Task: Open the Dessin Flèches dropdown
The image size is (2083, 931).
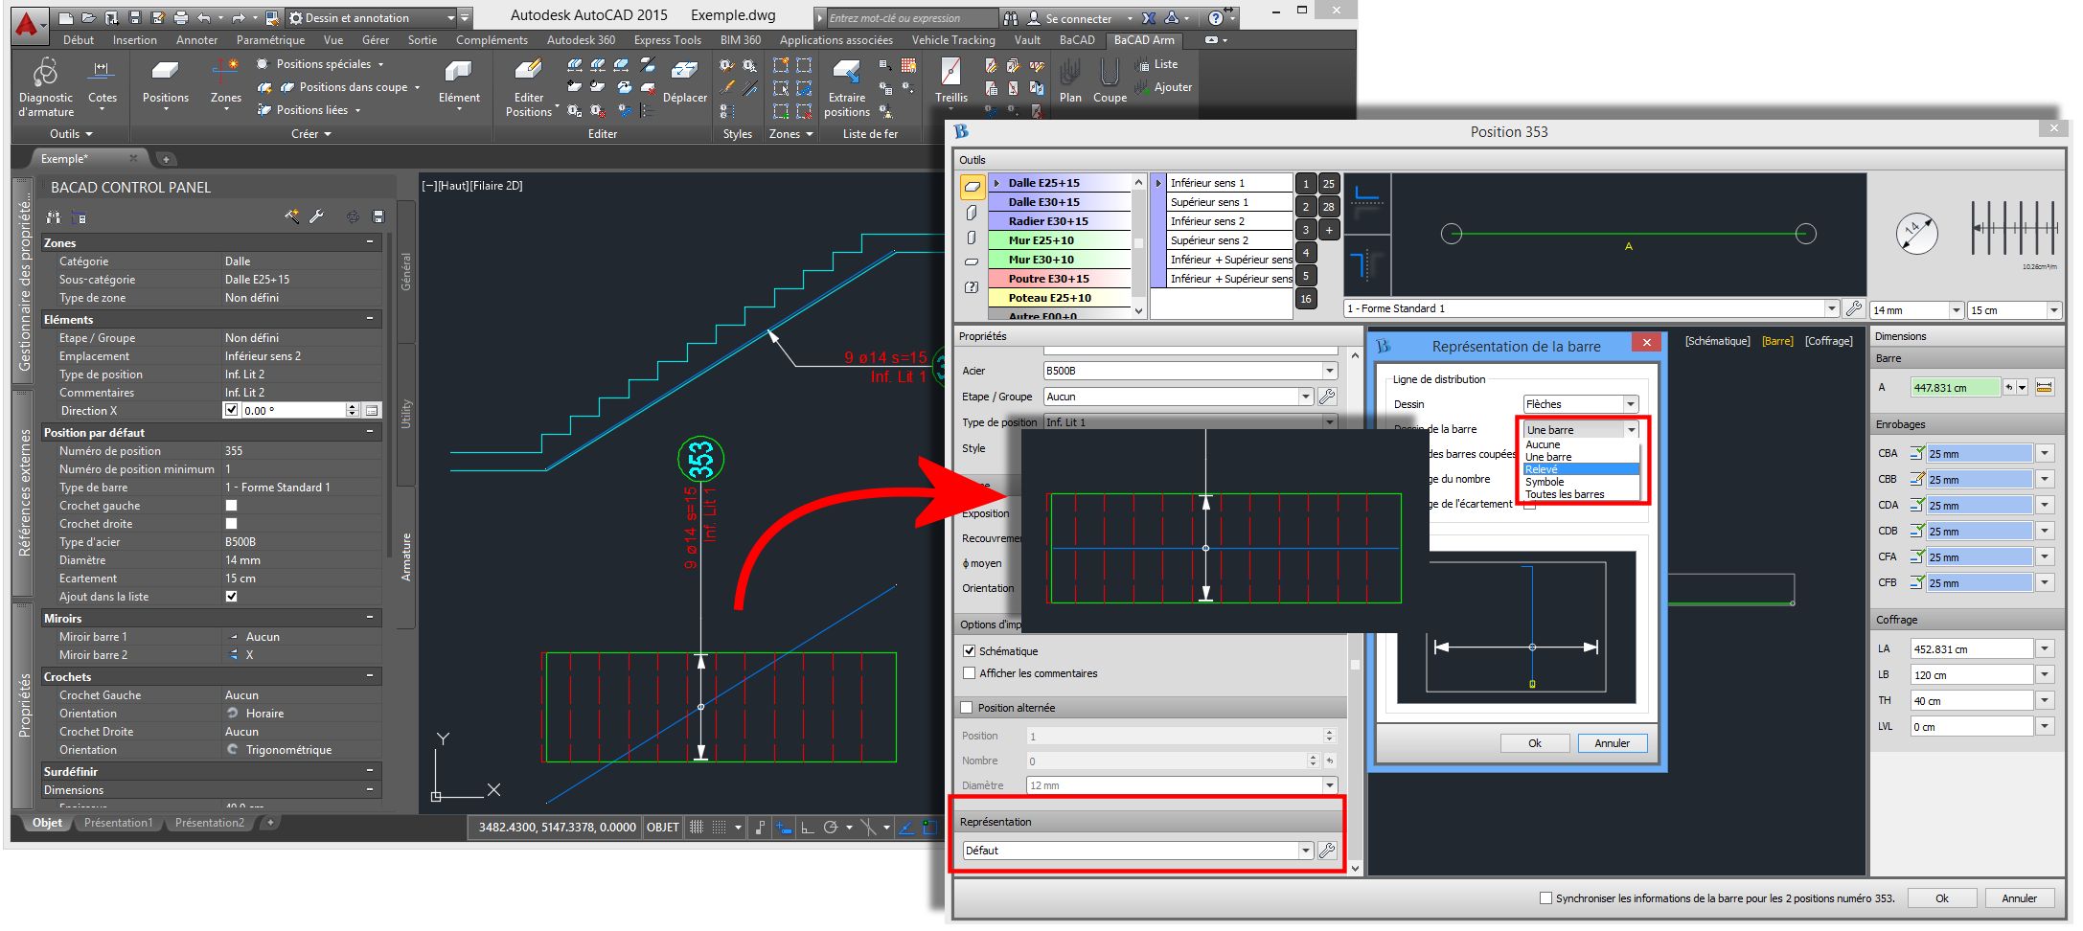Action: point(1631,404)
